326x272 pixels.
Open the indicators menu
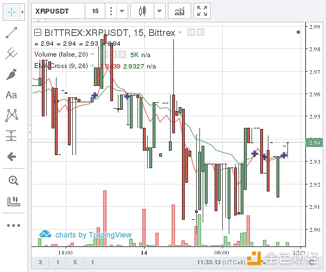[179, 11]
